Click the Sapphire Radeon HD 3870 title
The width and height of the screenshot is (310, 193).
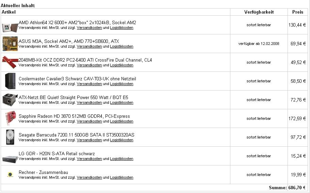point(74,116)
